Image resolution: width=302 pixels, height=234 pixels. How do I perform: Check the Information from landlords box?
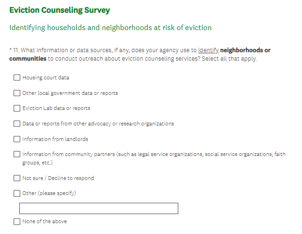[x=17, y=139]
